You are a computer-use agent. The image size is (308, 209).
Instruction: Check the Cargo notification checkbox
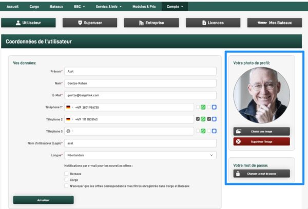coord(66,180)
